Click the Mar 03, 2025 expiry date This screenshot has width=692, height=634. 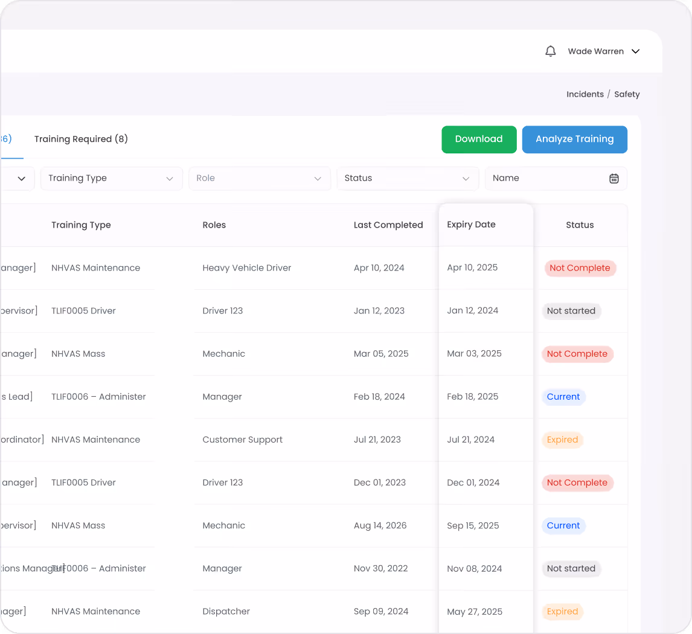(x=474, y=353)
